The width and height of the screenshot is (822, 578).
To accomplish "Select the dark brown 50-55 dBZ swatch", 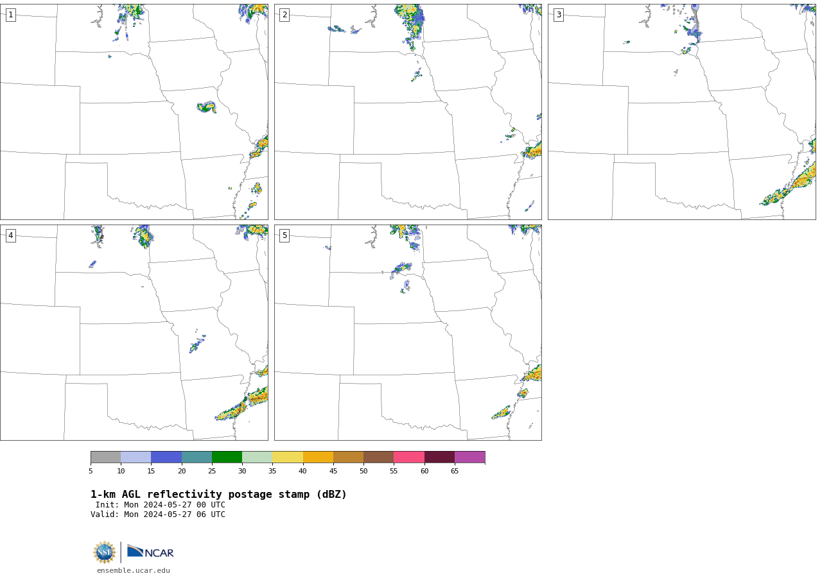I will point(379,457).
